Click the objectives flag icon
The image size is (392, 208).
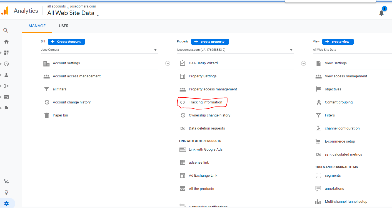(318, 89)
